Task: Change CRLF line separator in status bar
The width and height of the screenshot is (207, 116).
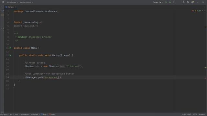Action: [x=189, y=114]
